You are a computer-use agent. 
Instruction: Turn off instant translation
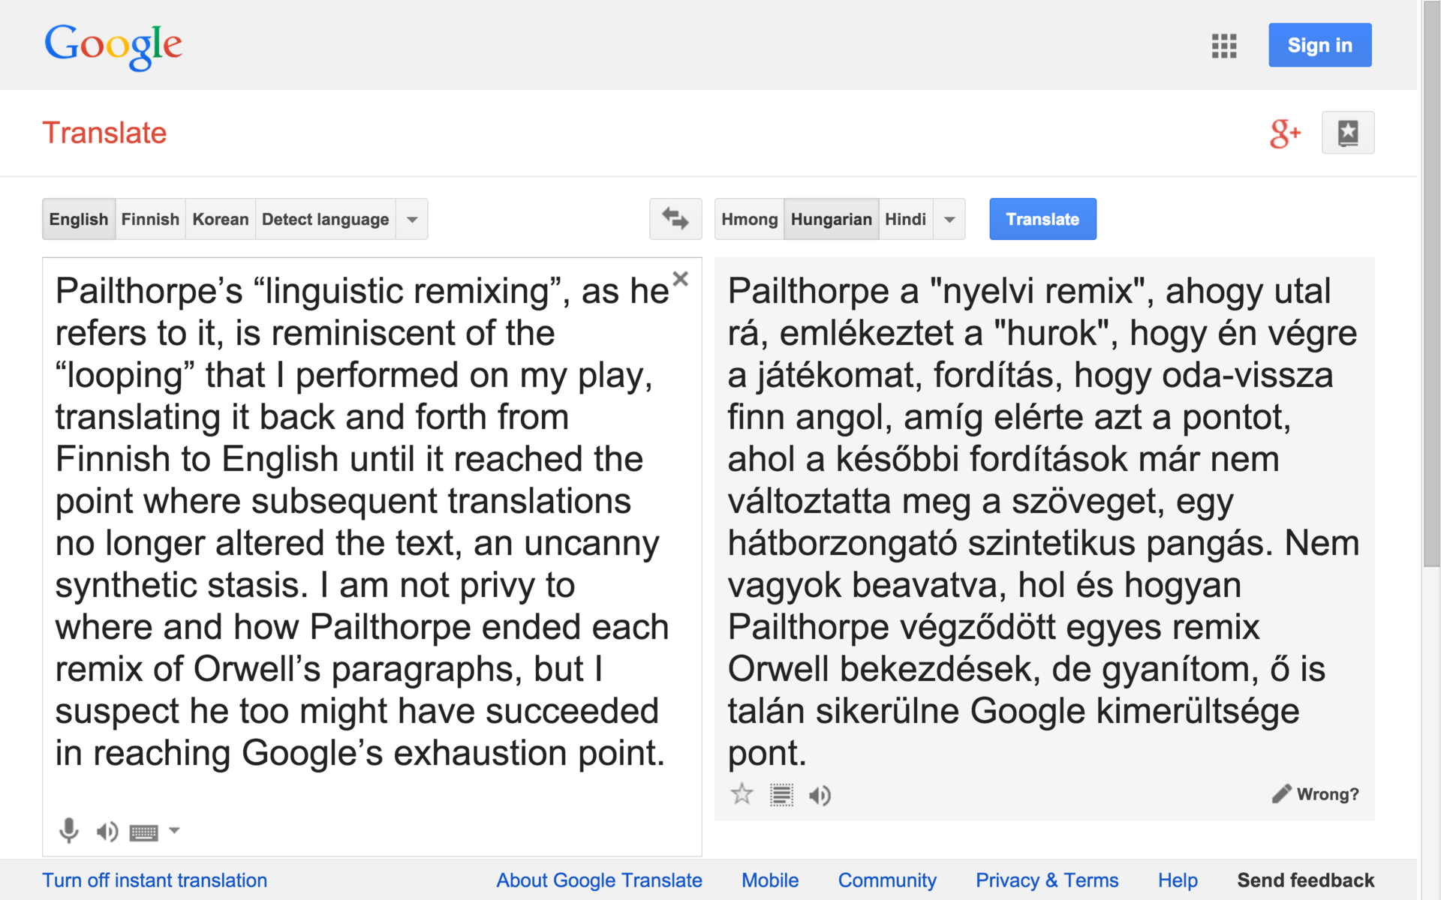[x=155, y=880]
